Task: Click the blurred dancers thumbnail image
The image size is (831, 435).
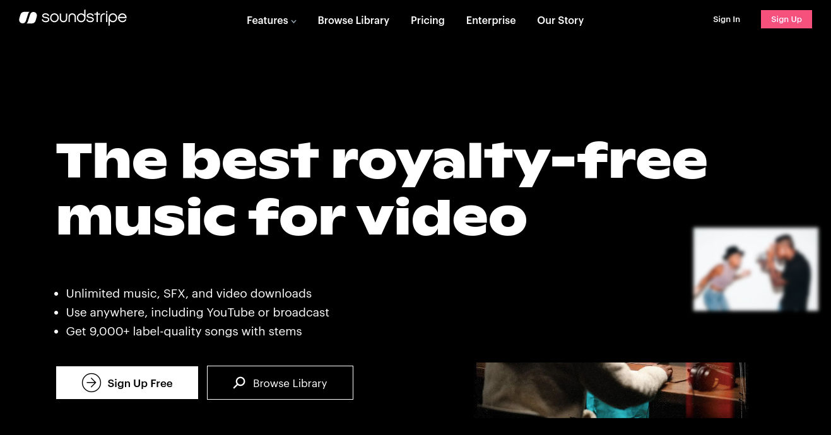Action: [756, 270]
